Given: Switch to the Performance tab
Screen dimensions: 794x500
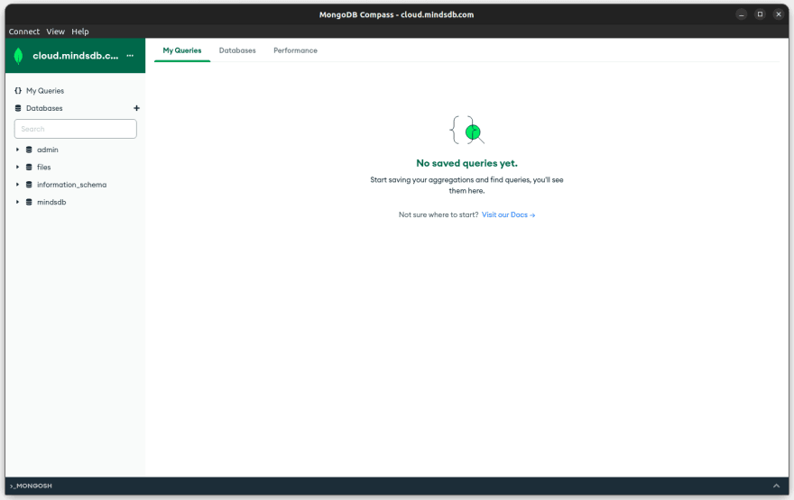Looking at the screenshot, I should coord(295,50).
